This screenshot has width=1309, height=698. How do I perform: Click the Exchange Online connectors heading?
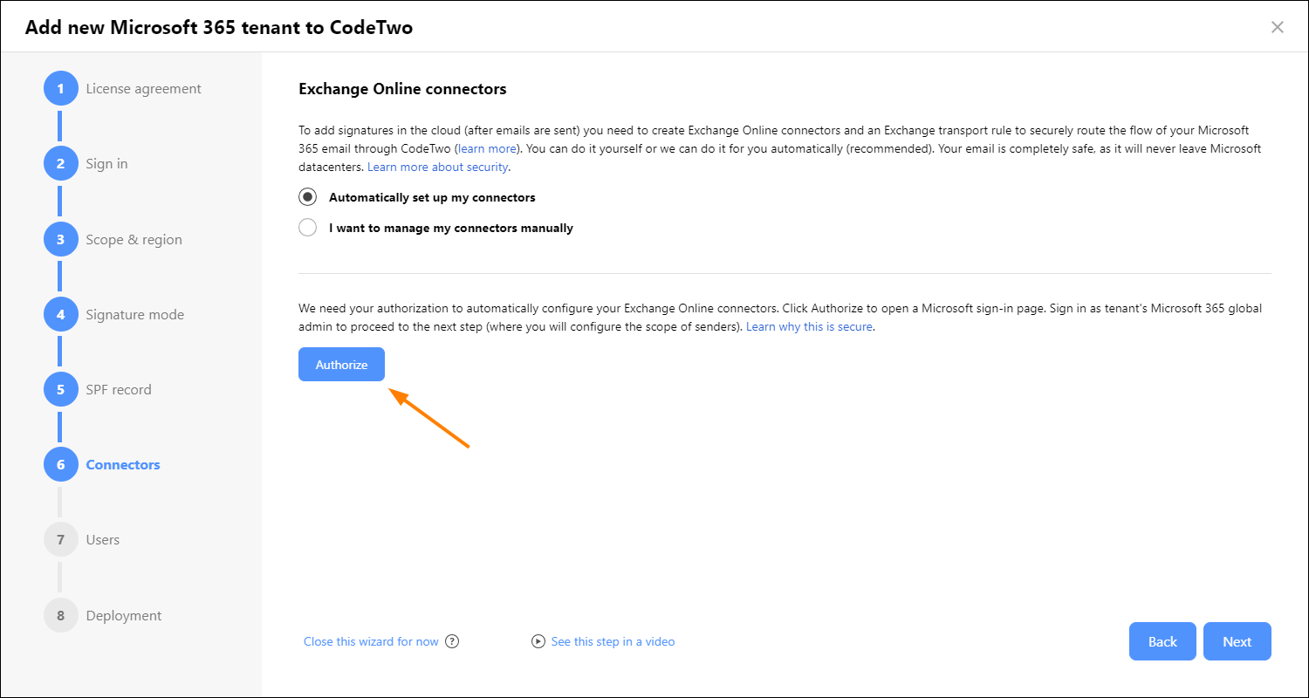tap(402, 89)
